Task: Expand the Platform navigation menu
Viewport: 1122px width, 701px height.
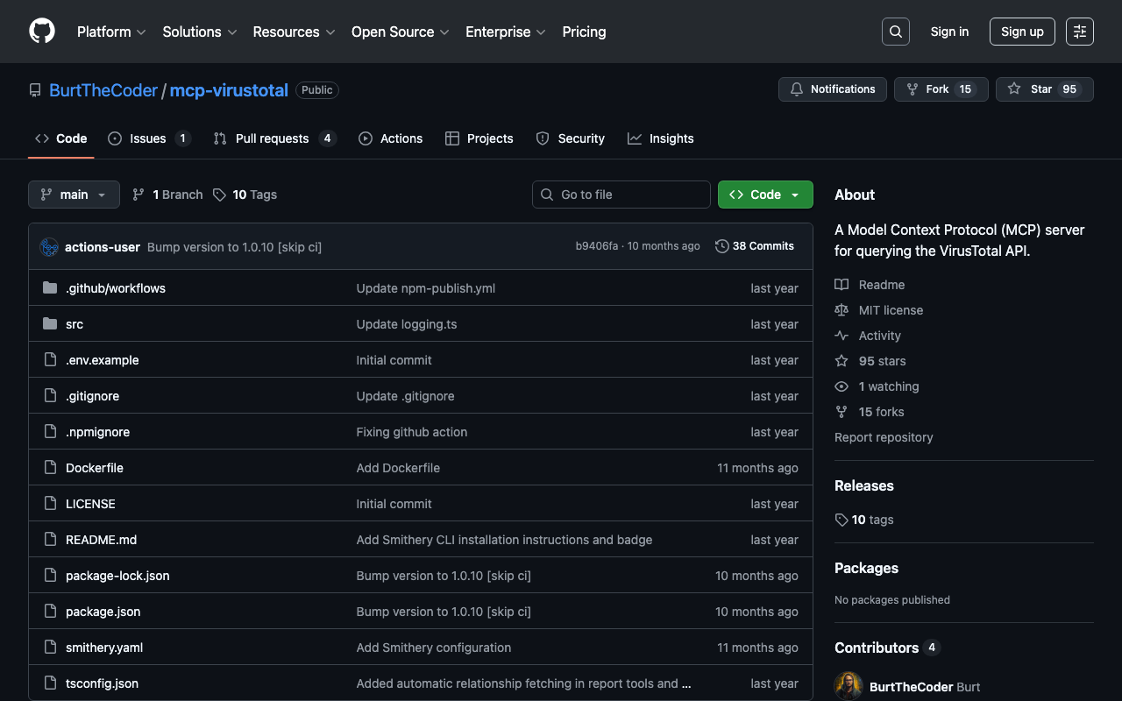Action: click(111, 32)
